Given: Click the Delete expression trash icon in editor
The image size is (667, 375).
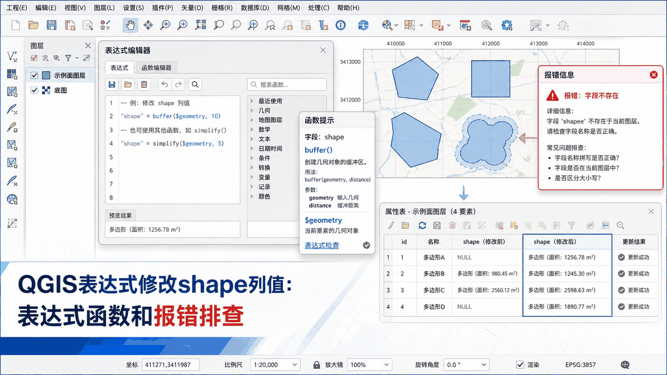Looking at the screenshot, I should click(144, 84).
